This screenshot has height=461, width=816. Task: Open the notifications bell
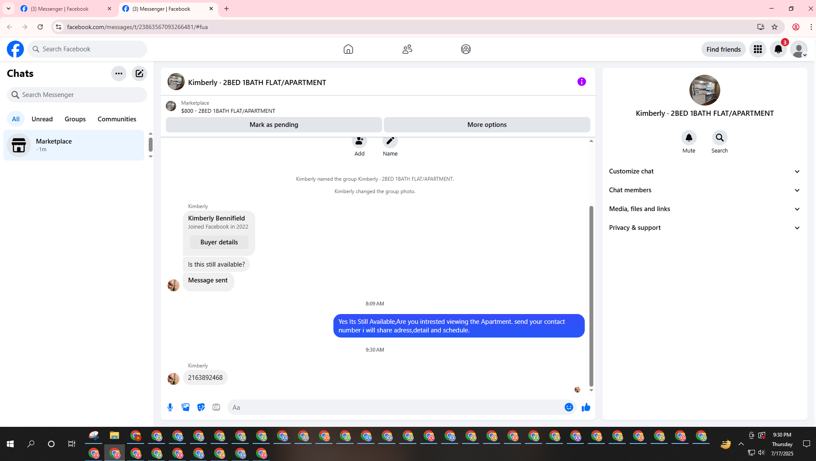click(x=778, y=49)
